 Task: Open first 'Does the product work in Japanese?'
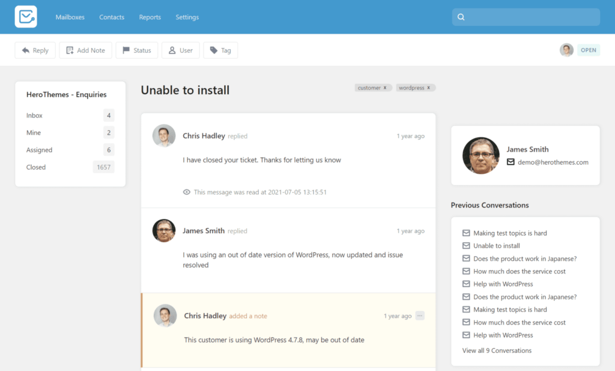click(525, 259)
